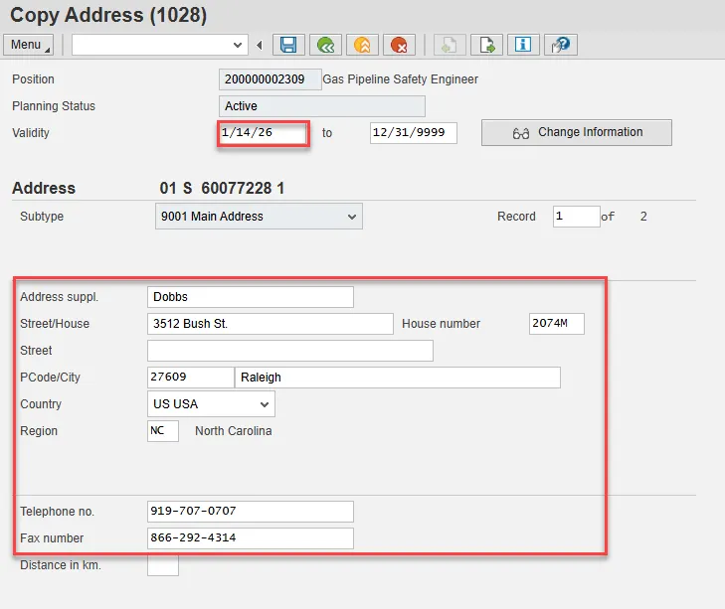Click the address key 01 S 60077228 1
725x609 pixels.
click(x=222, y=188)
